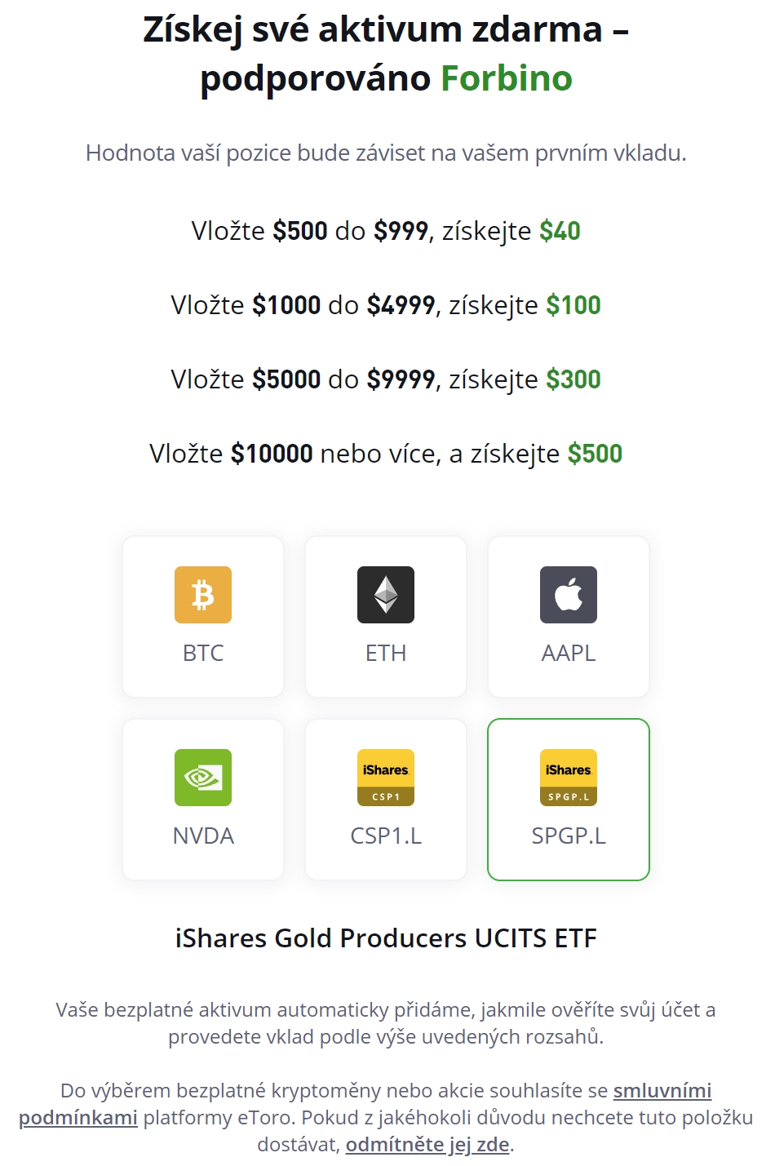775x1166 pixels.
Task: Select the Bitcoin logo icon
Action: coord(203,595)
